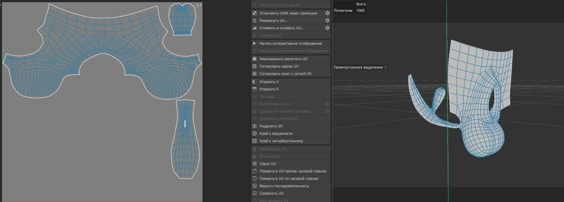Click Очистить фиксаторы UV entry
This screenshot has width=564, height=202.
(291, 5)
